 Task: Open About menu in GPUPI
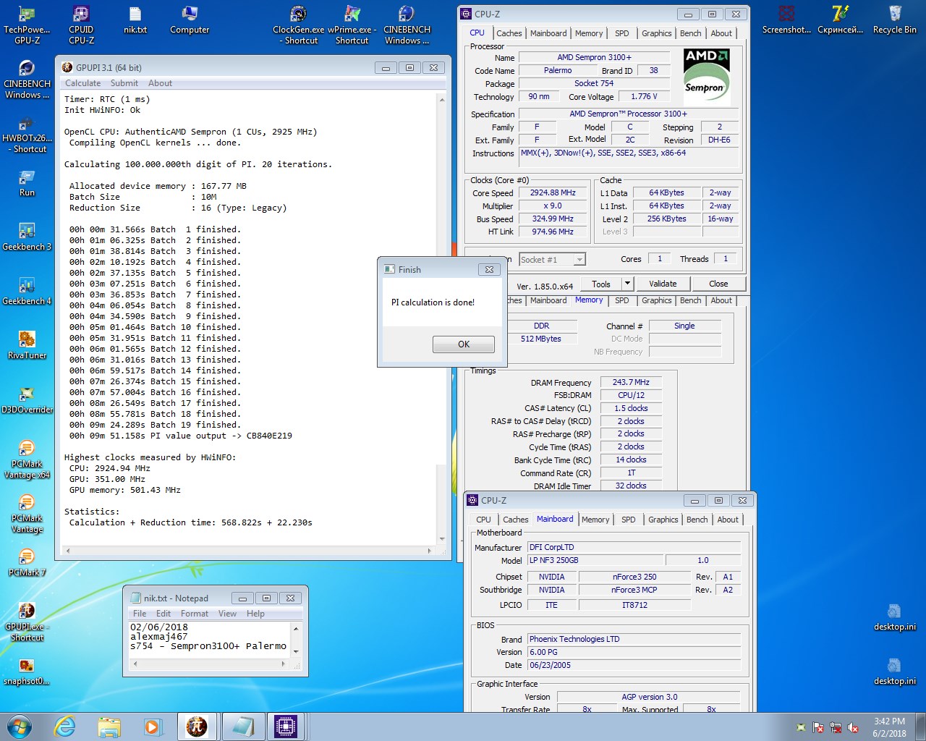click(160, 83)
